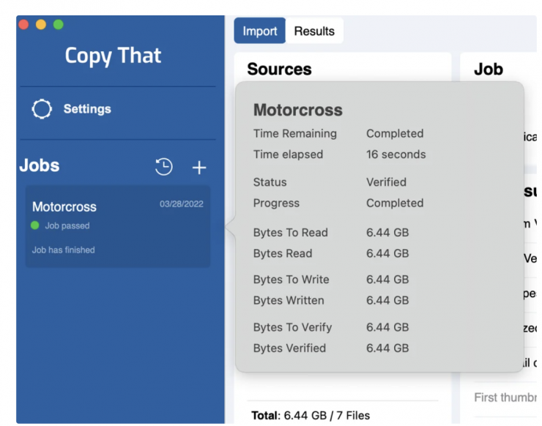542x426 pixels.
Task: Add a new job with plus icon
Action: 198,168
